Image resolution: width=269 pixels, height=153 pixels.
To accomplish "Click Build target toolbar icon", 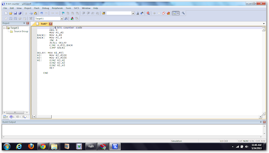I will 11,18.
